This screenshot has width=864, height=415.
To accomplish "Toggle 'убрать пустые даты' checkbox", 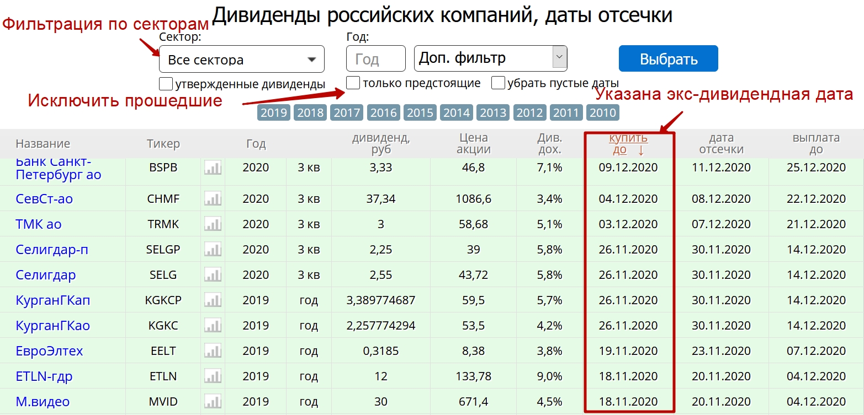I will point(498,83).
